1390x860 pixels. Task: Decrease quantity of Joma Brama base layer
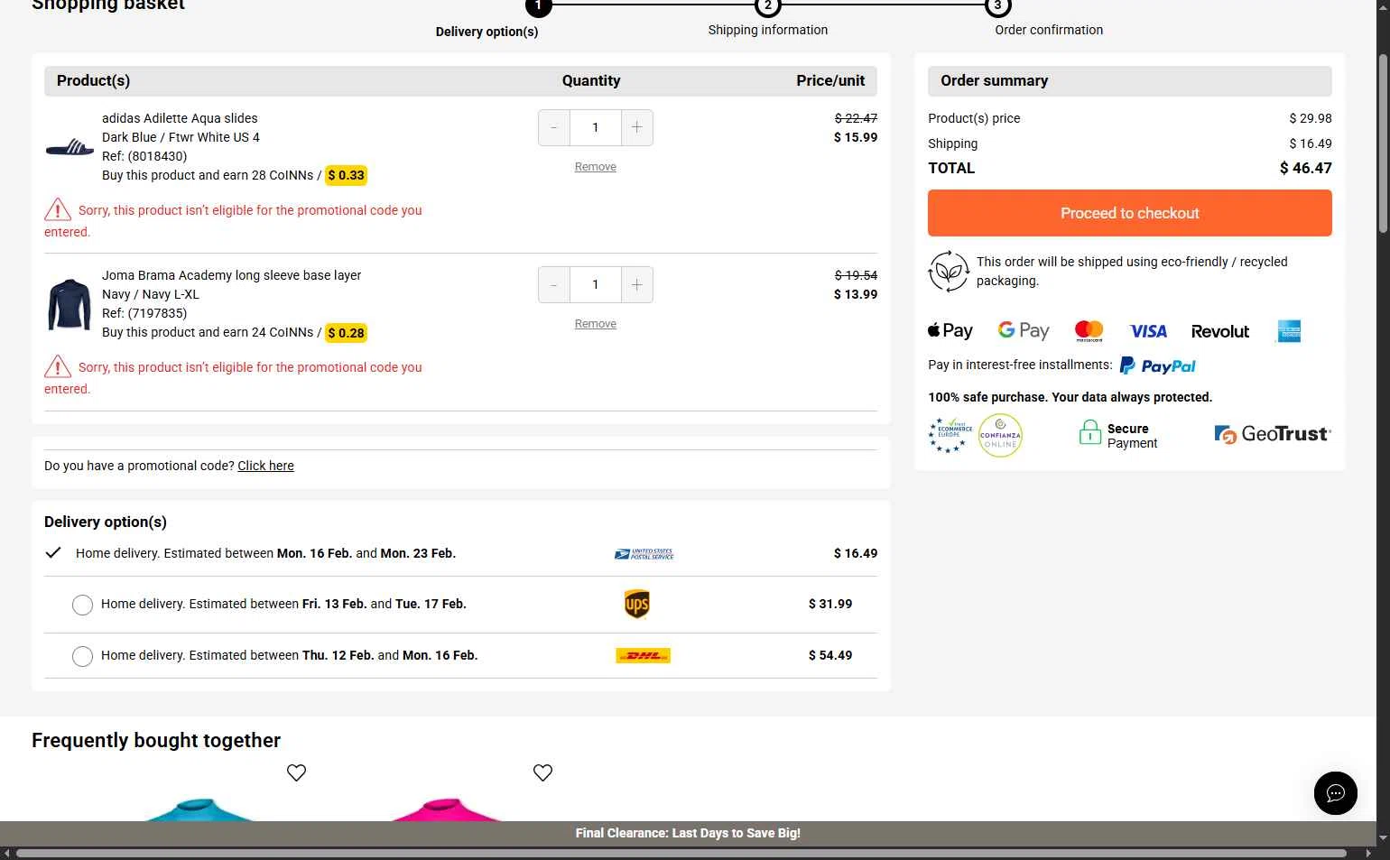(x=554, y=284)
